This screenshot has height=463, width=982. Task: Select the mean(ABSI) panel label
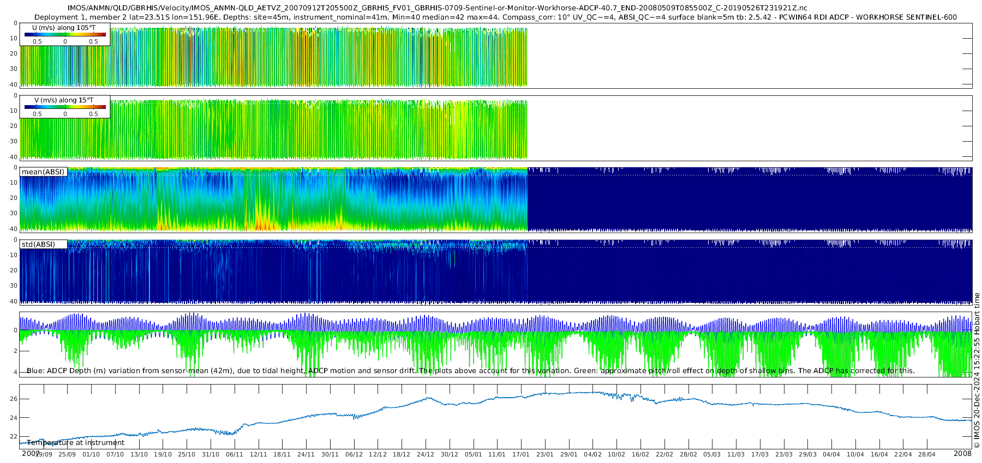pyautogui.click(x=43, y=172)
